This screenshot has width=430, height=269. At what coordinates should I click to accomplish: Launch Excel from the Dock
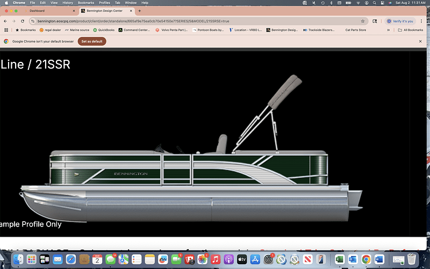click(x=340, y=259)
